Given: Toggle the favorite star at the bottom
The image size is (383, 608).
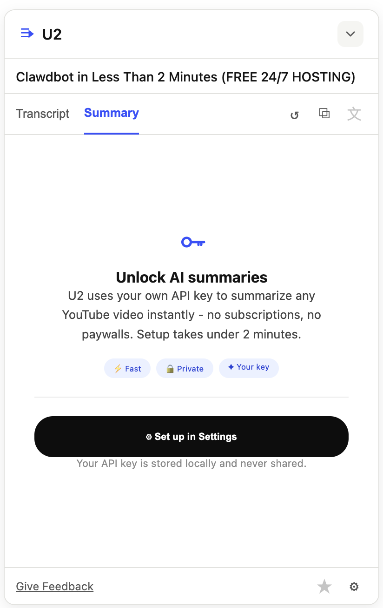Looking at the screenshot, I should (x=324, y=586).
